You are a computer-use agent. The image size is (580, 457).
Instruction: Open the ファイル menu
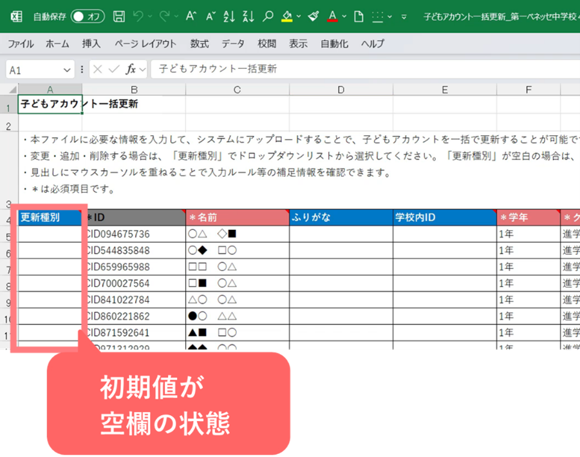pos(21,44)
